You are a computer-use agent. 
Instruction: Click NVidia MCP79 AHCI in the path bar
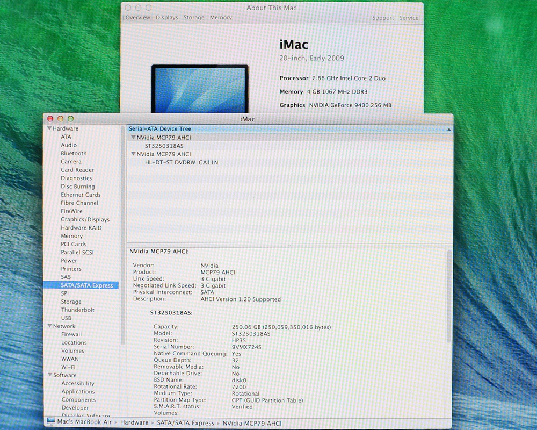252,424
